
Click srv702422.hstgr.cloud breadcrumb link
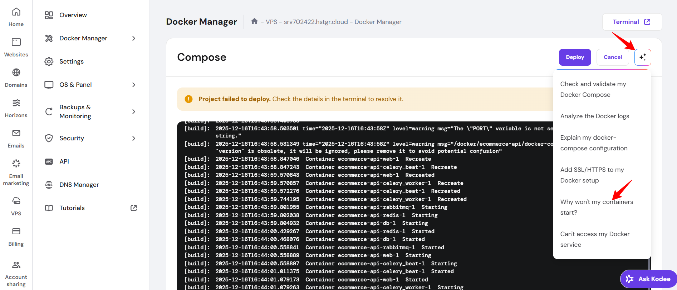[316, 22]
